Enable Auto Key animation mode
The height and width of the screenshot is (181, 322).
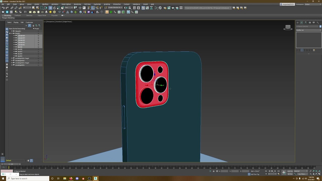[x=290, y=171]
